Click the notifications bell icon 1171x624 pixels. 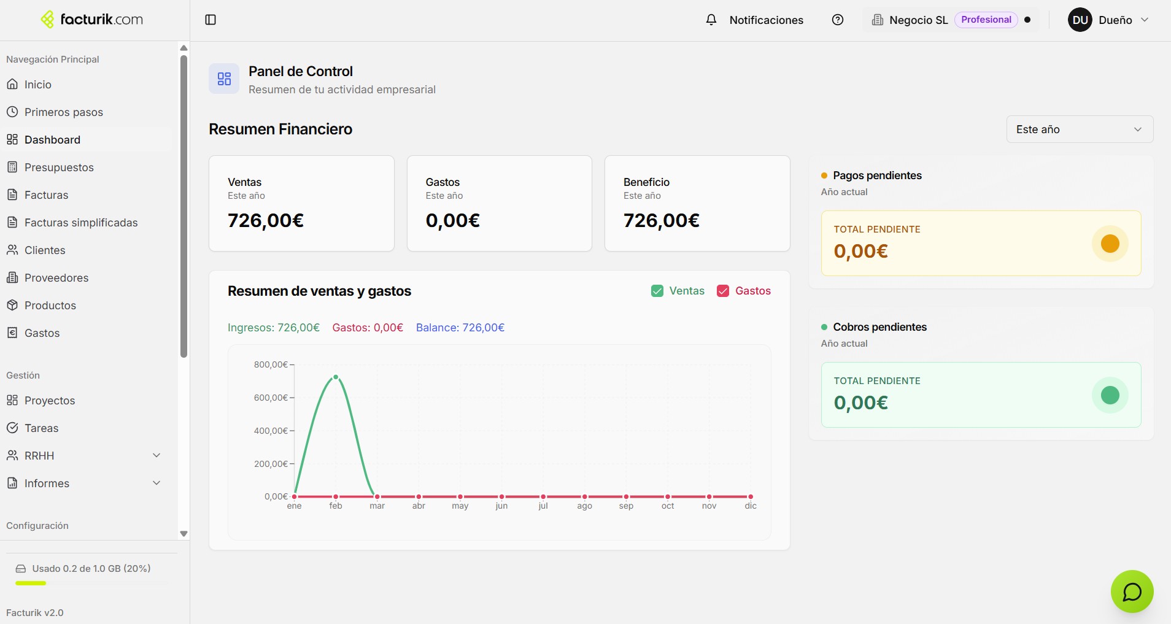pos(711,20)
